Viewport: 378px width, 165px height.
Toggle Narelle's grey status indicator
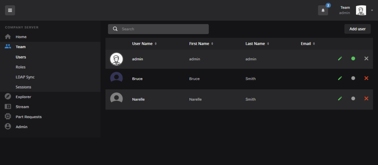353,99
